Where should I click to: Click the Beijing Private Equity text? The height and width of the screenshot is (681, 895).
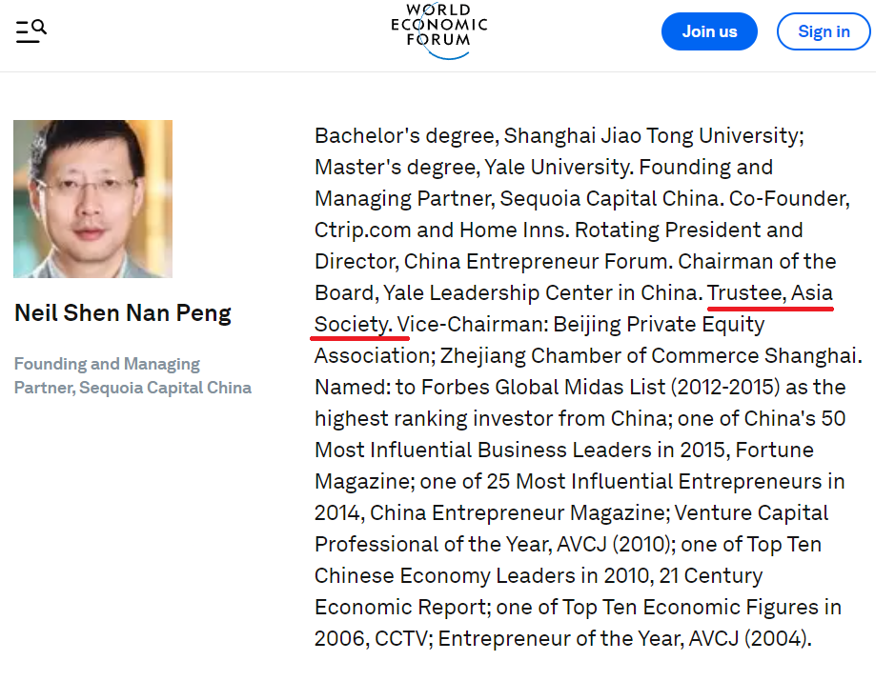(x=659, y=324)
